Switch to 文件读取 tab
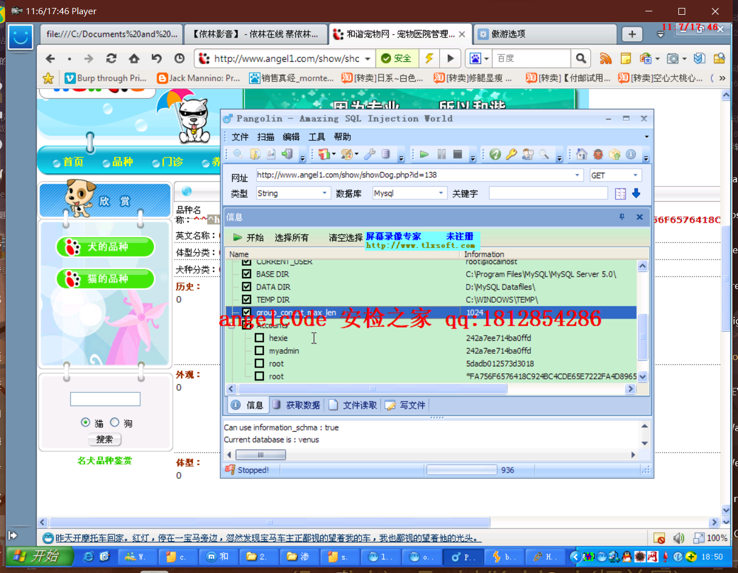The height and width of the screenshot is (573, 738). [x=353, y=405]
